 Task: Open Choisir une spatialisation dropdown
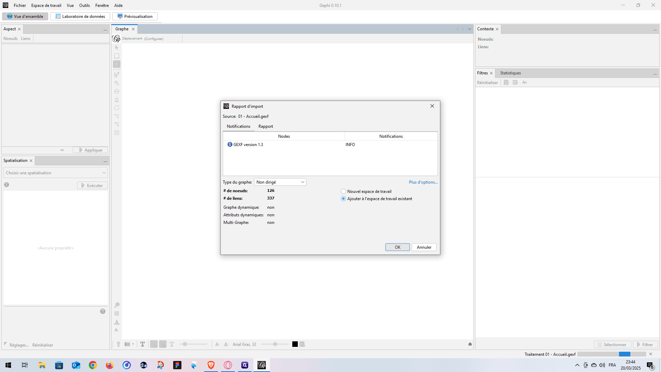coord(56,173)
